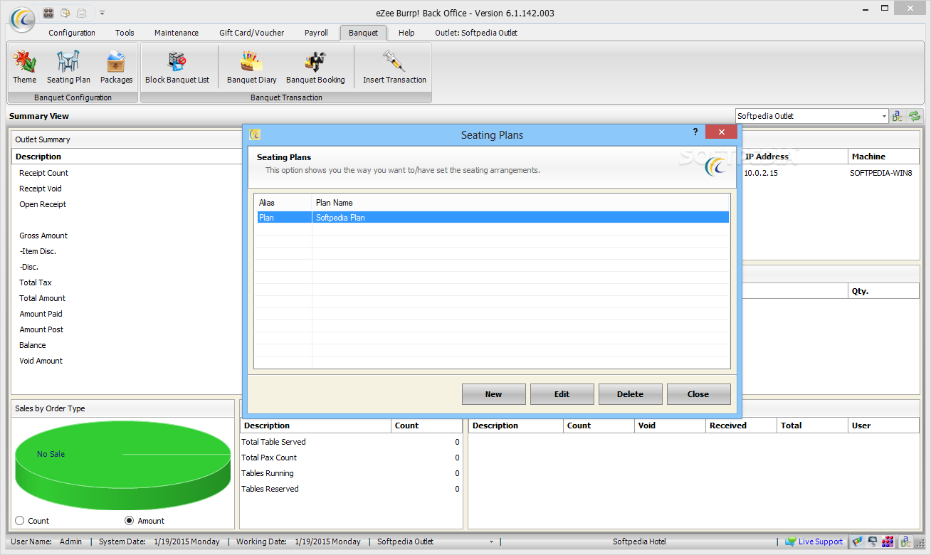Open the Softpedia Outlet dropdown in Summary View

(x=884, y=116)
